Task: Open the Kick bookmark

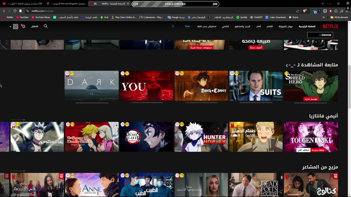Action: tap(104, 17)
